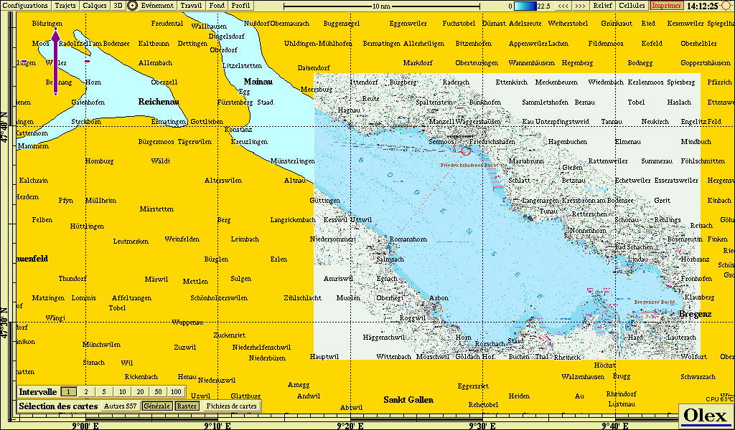The height and width of the screenshot is (430, 735).
Task: Click the red Imprimez print button
Action: pos(666,6)
